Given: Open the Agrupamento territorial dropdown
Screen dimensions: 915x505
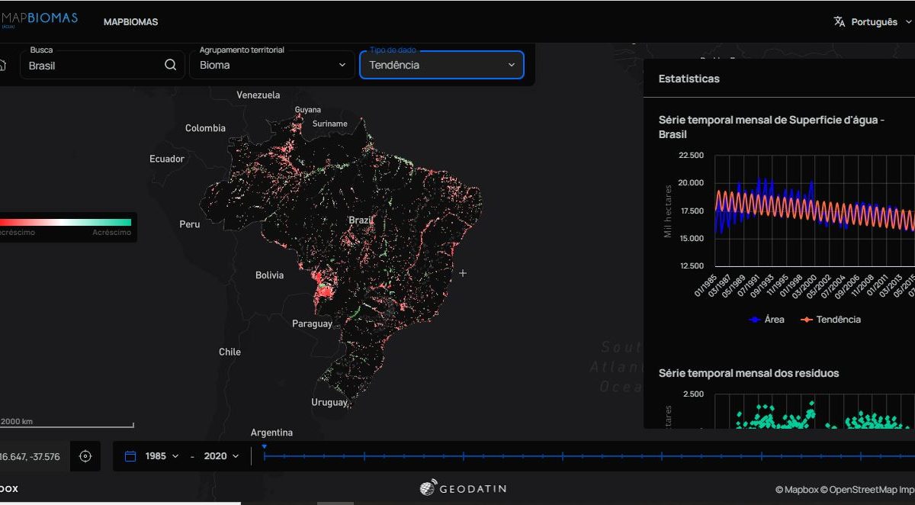Looking at the screenshot, I should point(272,65).
